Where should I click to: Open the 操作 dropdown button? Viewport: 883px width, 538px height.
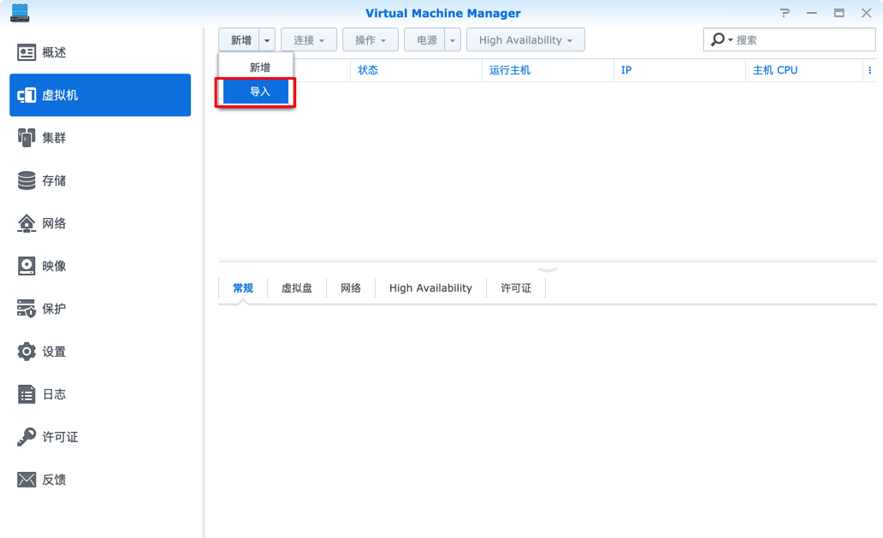pos(370,40)
